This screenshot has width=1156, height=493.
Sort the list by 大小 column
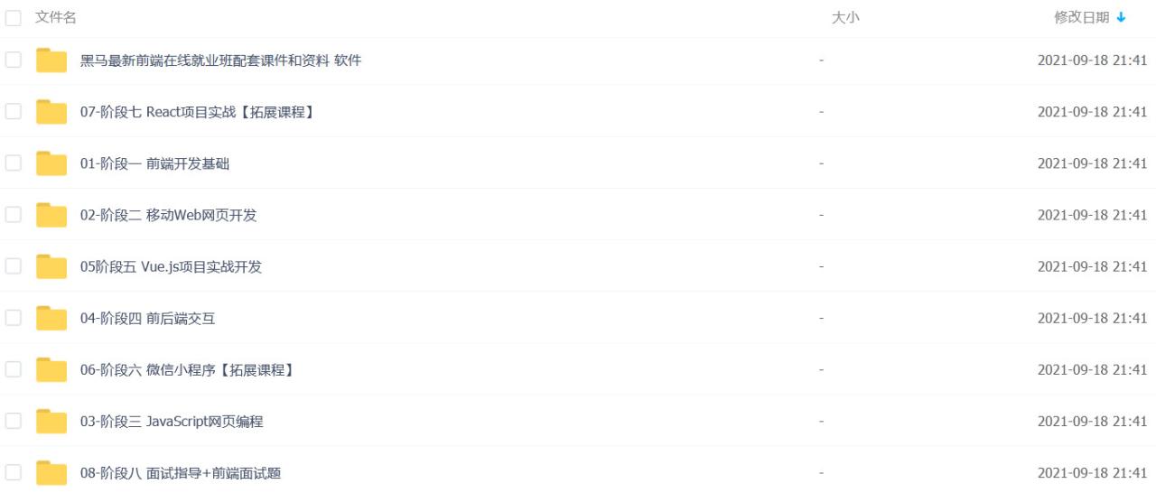844,18
